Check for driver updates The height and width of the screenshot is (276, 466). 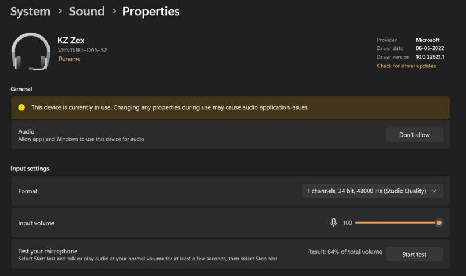point(406,66)
